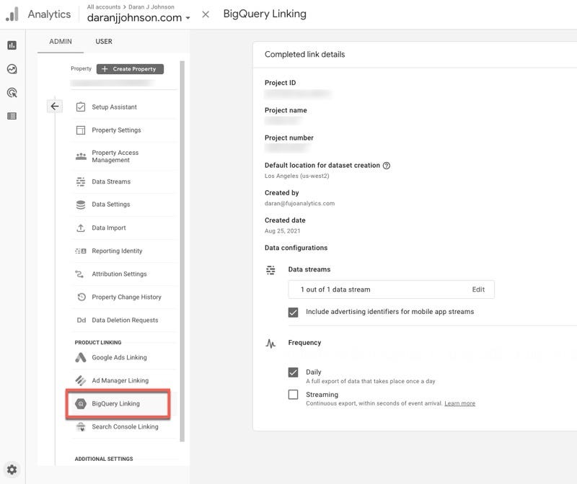Click the Data Import upload icon
The height and width of the screenshot is (484, 577).
click(82, 228)
